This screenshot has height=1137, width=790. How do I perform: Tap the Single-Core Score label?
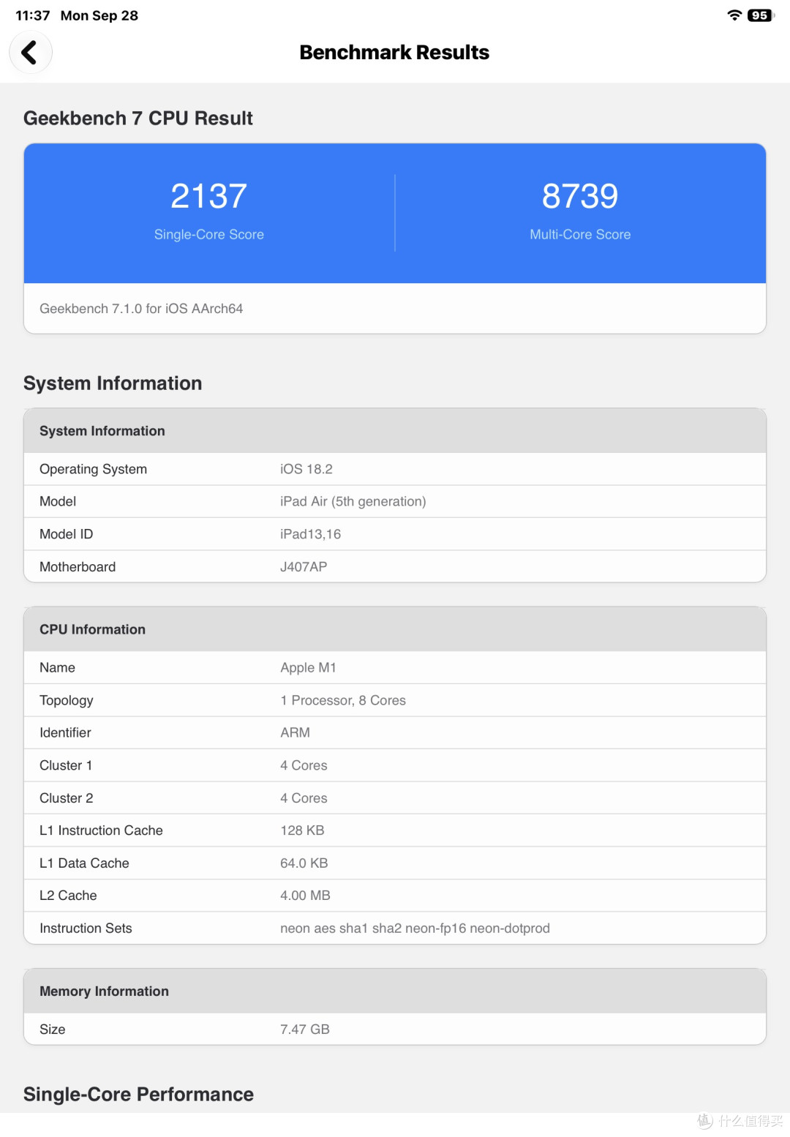click(209, 234)
